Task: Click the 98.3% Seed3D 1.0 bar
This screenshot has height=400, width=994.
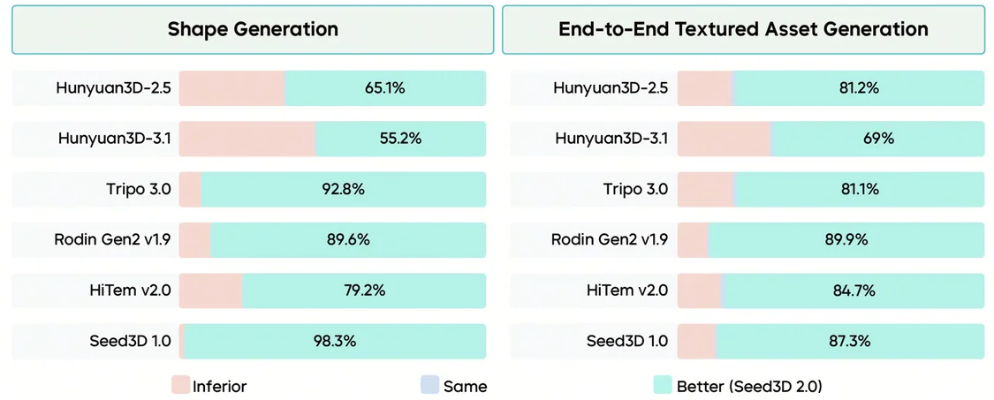Action: (x=335, y=341)
